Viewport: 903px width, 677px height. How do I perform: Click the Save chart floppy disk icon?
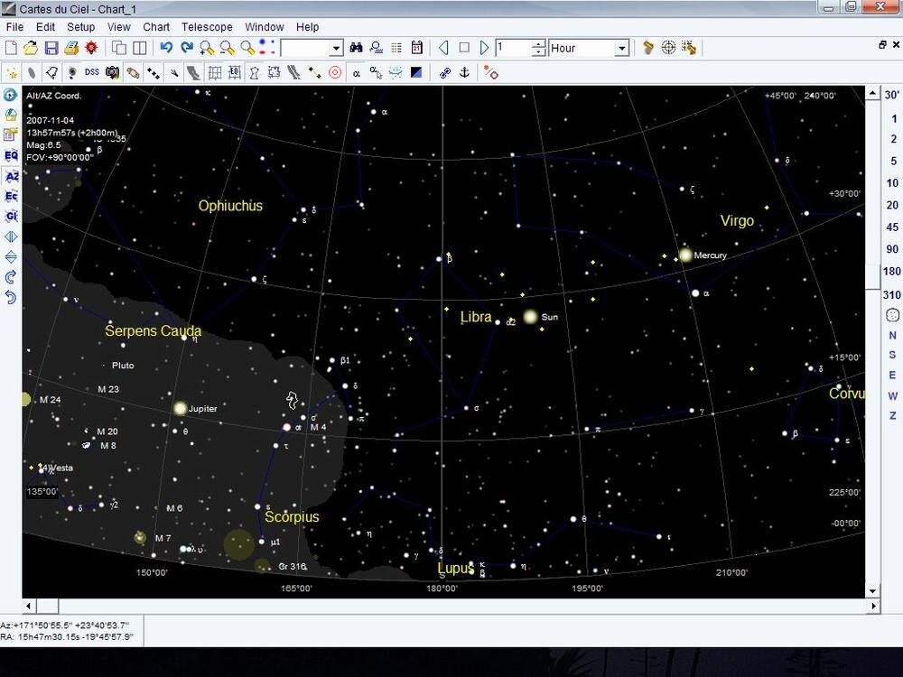click(x=51, y=48)
